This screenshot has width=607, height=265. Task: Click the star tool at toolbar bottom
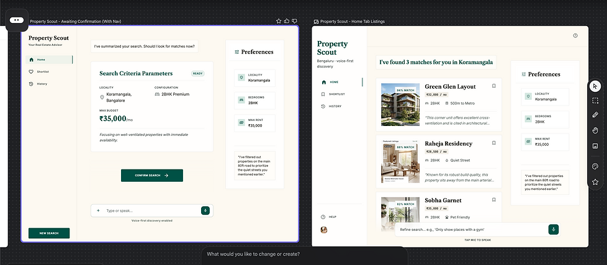click(x=595, y=181)
